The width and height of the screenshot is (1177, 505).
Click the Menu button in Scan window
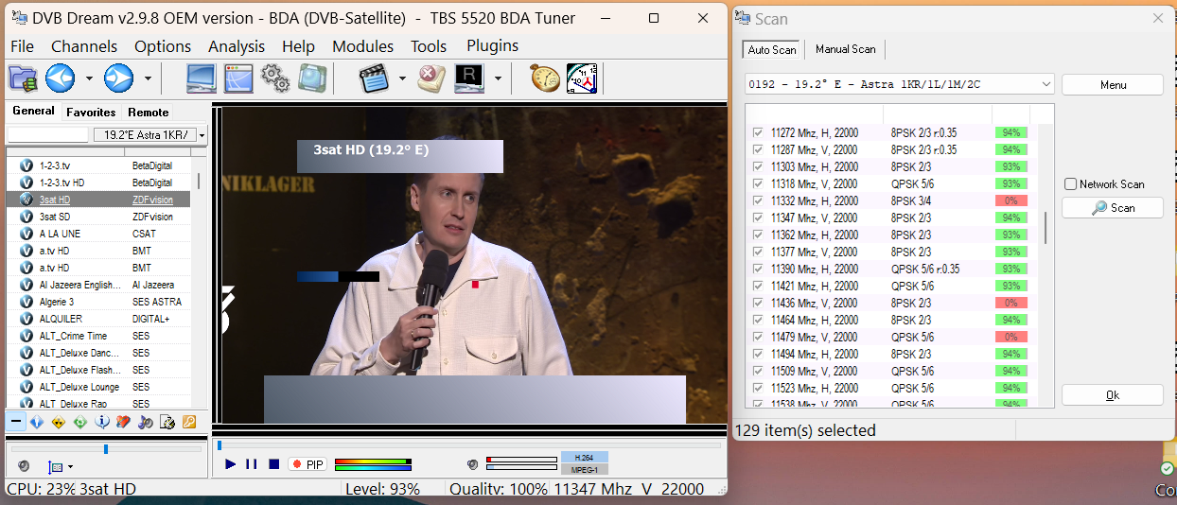coord(1113,85)
